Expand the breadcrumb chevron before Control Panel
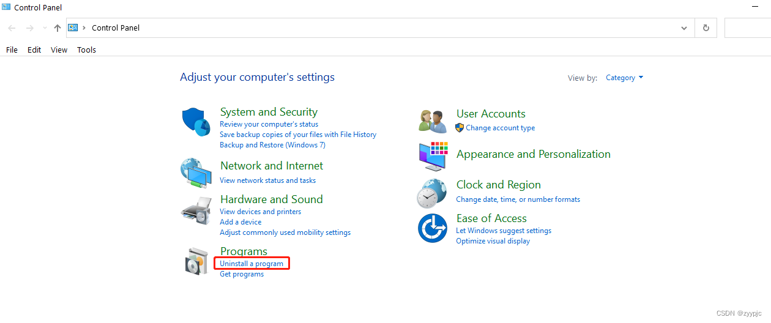Image resolution: width=771 pixels, height=323 pixels. coord(84,28)
